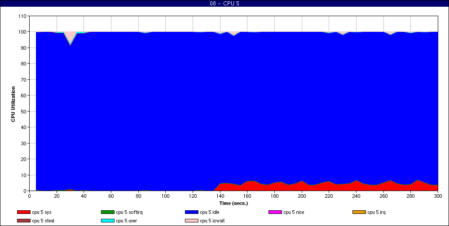Select the "cpu 5 steal" legend label

pyautogui.click(x=43, y=221)
